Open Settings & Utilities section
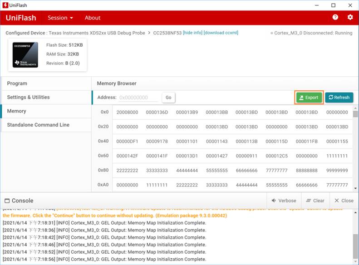The image size is (359, 265). (29, 97)
